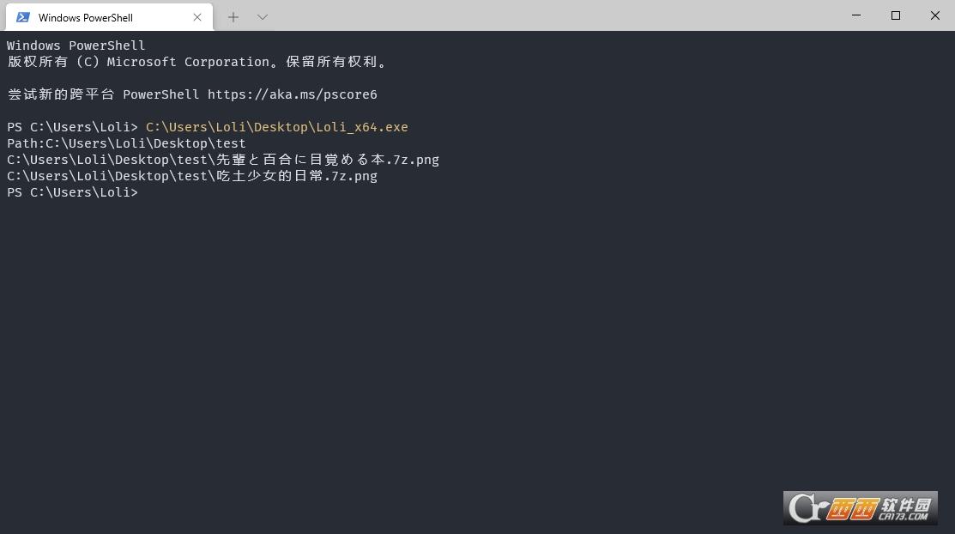The image size is (955, 534).
Task: Expand the new tab profile dropdown chevron
Action: pyautogui.click(x=263, y=17)
